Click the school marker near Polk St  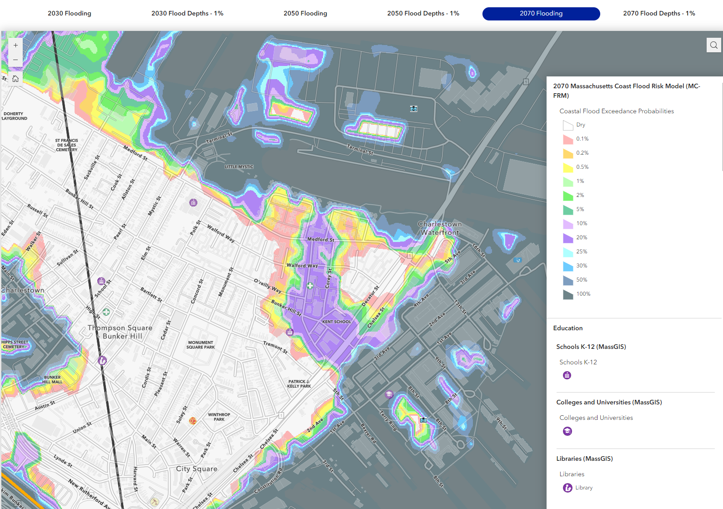click(x=193, y=202)
